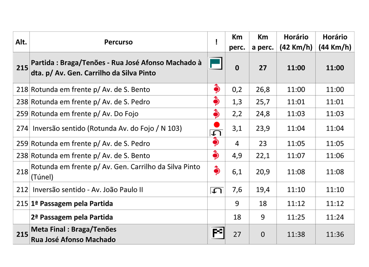The width and height of the screenshot is (369, 267).
Task: Click the Alt. column header
Action: pos(21,42)
